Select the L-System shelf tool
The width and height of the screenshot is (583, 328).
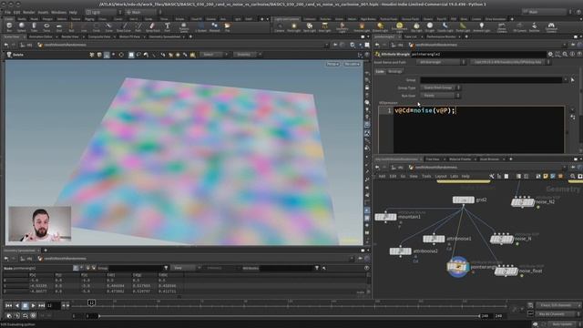point(200,26)
